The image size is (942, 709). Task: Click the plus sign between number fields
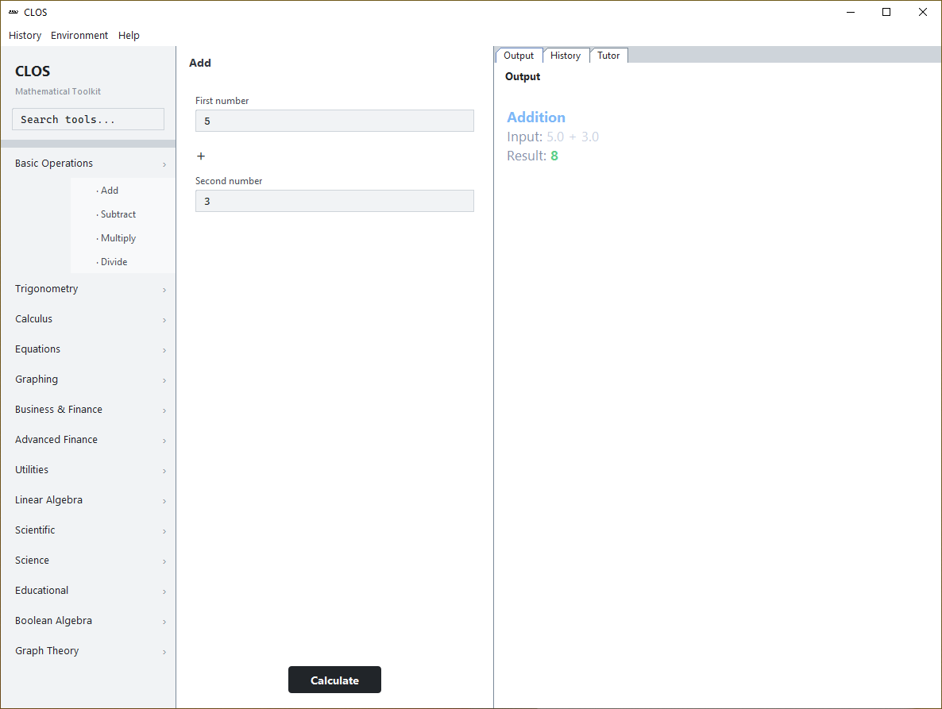(201, 156)
